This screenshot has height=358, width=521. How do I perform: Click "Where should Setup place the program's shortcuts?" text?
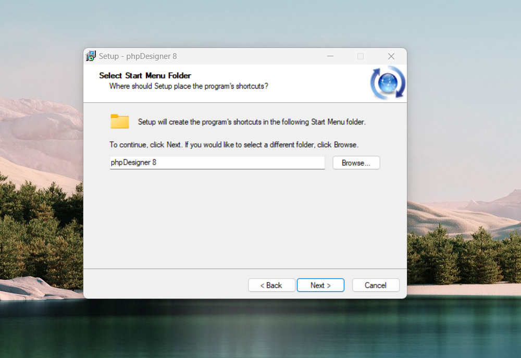[189, 87]
